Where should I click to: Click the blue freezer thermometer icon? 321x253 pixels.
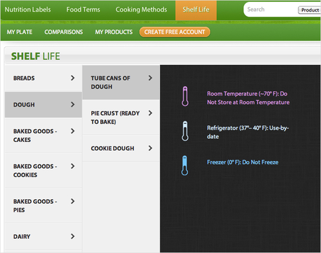[x=185, y=166]
